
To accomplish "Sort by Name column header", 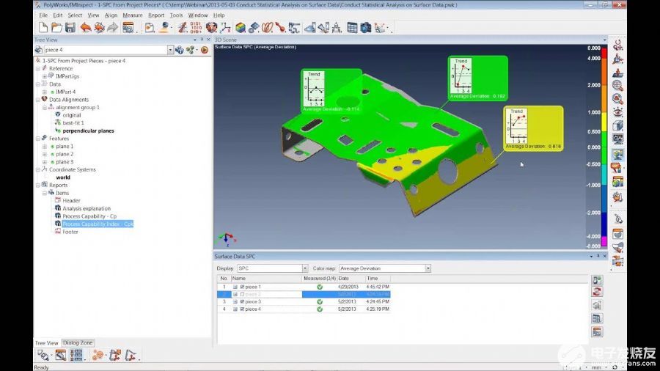I will click(266, 279).
